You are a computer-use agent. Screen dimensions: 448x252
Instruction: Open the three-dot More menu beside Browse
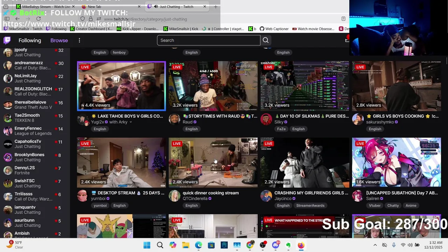79,40
